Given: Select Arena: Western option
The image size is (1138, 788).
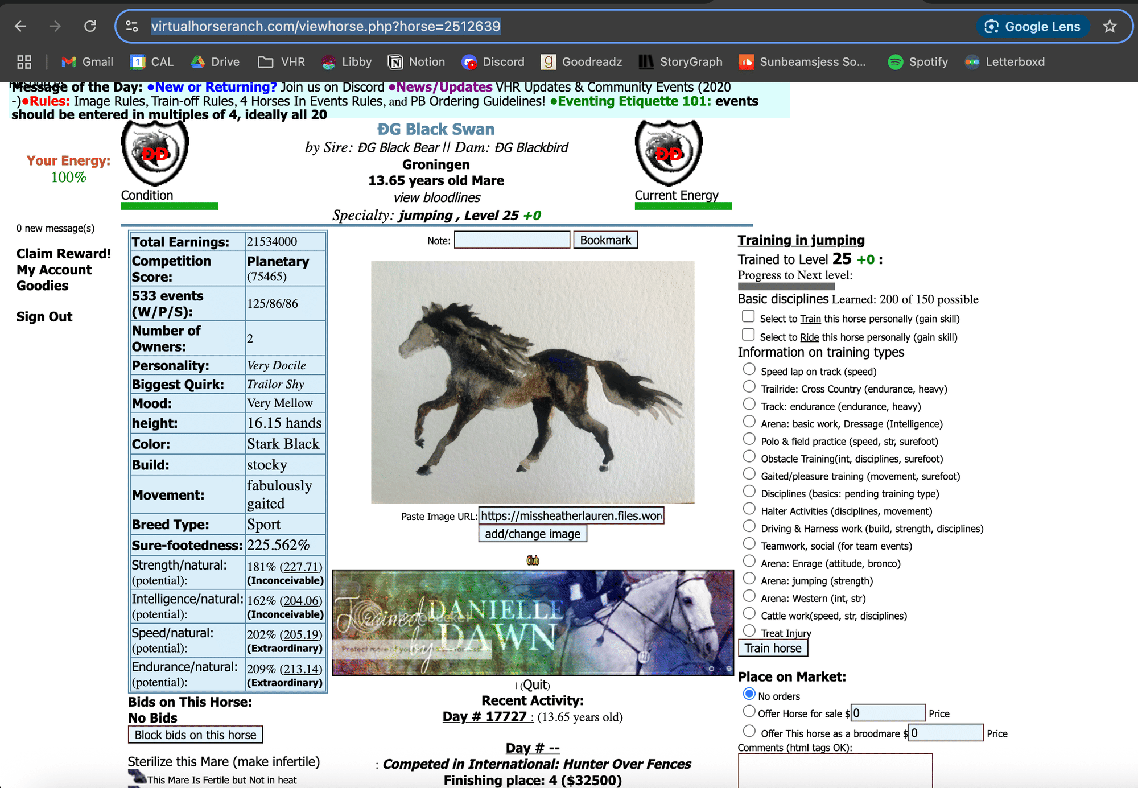Looking at the screenshot, I should (749, 596).
